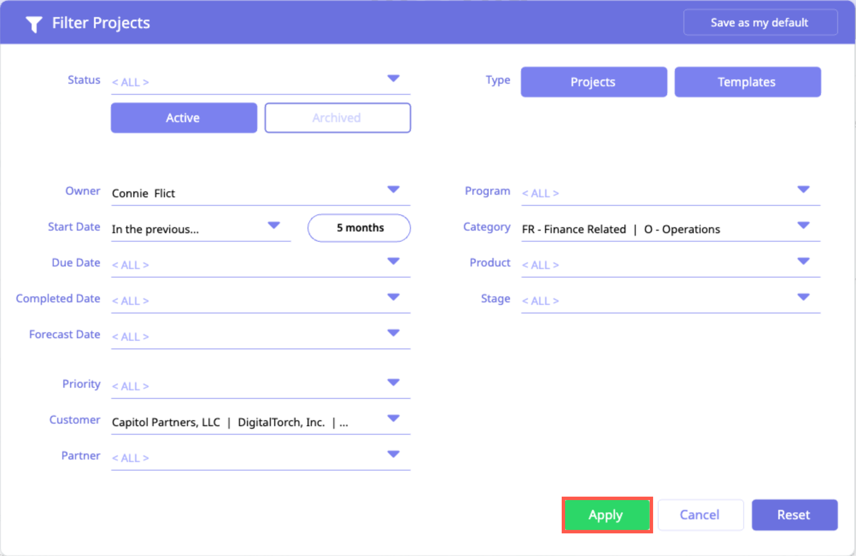Screen dimensions: 856x556
Task: Click the funnel filter icon in header
Action: 33,24
